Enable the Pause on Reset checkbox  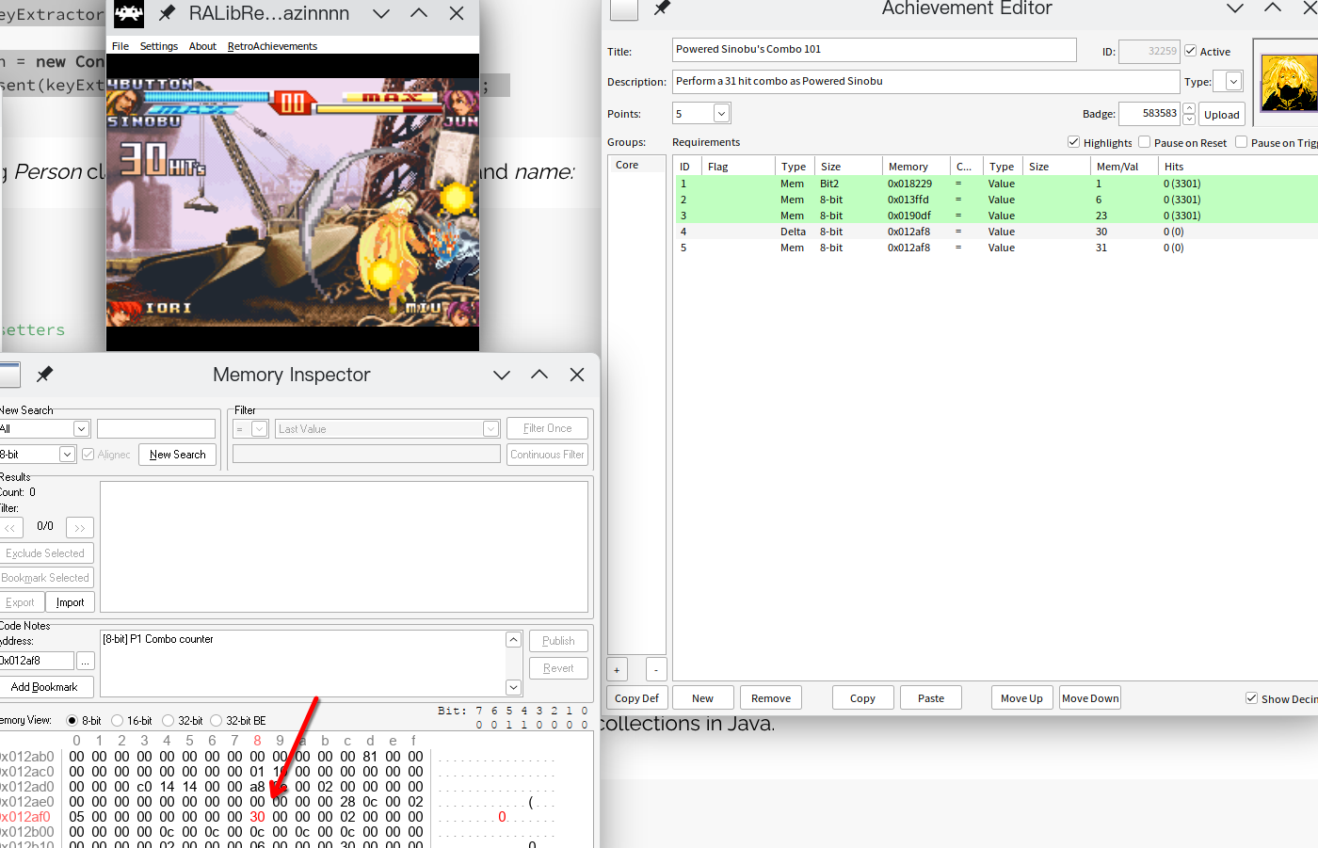tap(1145, 142)
